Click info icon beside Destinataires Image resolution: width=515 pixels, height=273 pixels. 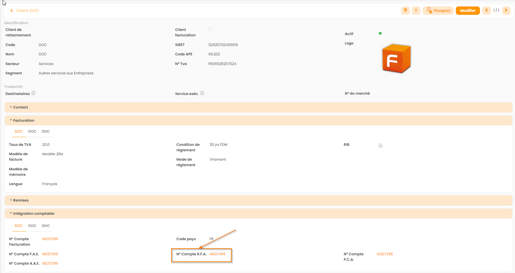click(x=33, y=93)
